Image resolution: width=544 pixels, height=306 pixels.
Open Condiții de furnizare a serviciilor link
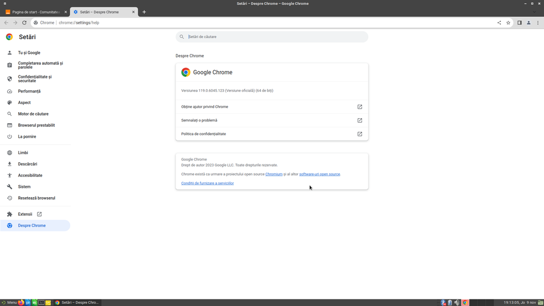pyautogui.click(x=207, y=183)
